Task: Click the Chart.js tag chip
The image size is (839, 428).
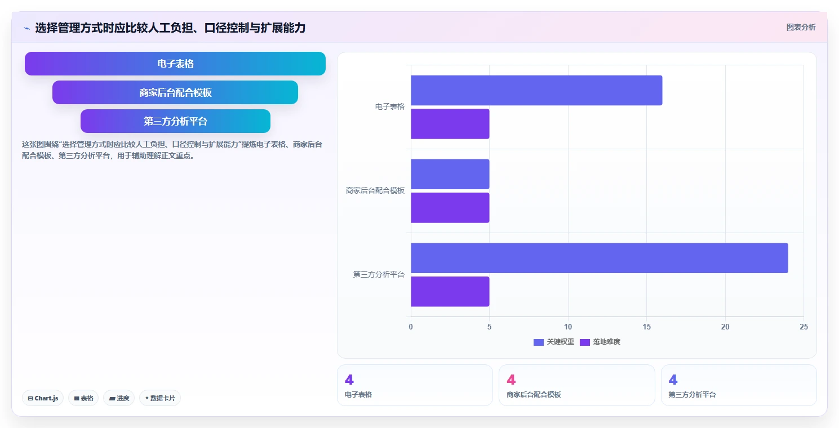Action: pyautogui.click(x=43, y=398)
